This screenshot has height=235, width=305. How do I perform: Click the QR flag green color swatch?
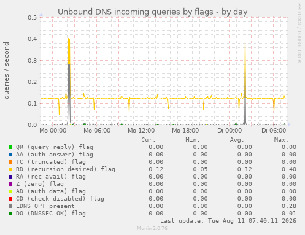click(x=10, y=147)
